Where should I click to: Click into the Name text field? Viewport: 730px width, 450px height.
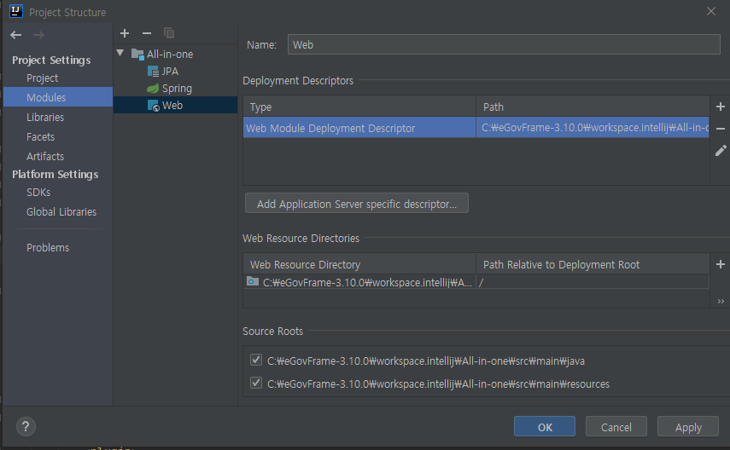click(x=504, y=44)
